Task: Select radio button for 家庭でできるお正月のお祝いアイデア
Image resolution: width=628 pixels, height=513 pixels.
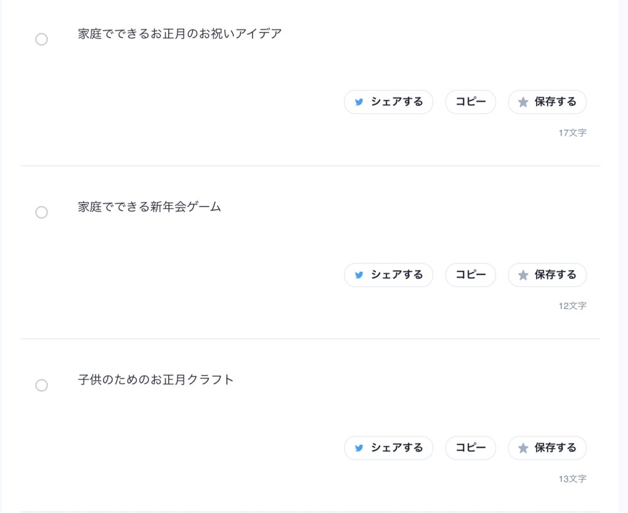Action: (42, 40)
